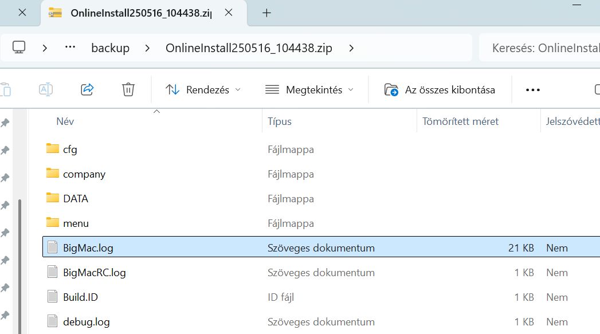
Task: Click the menu folder icon
Action: coord(52,222)
